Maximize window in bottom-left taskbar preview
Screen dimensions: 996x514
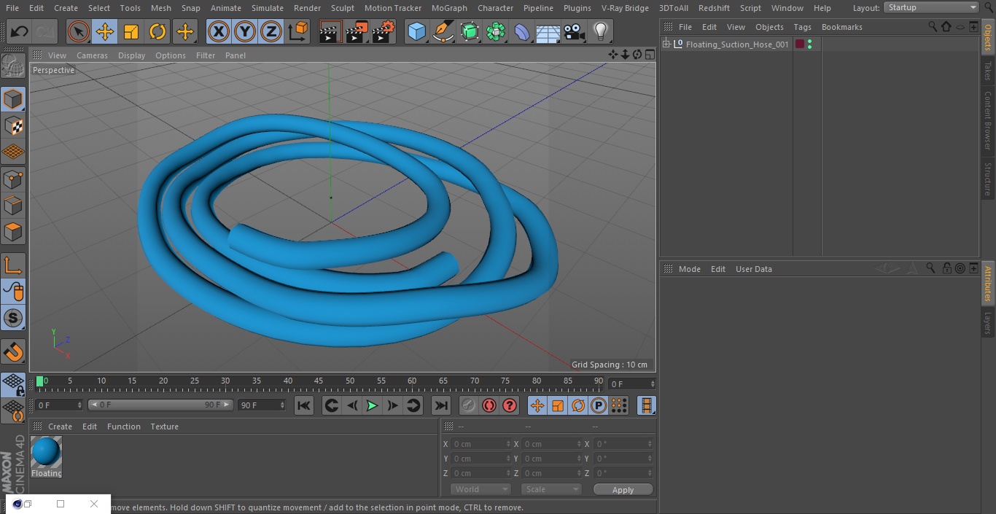[61, 504]
